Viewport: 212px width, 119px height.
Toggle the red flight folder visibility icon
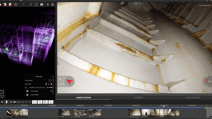[26, 88]
